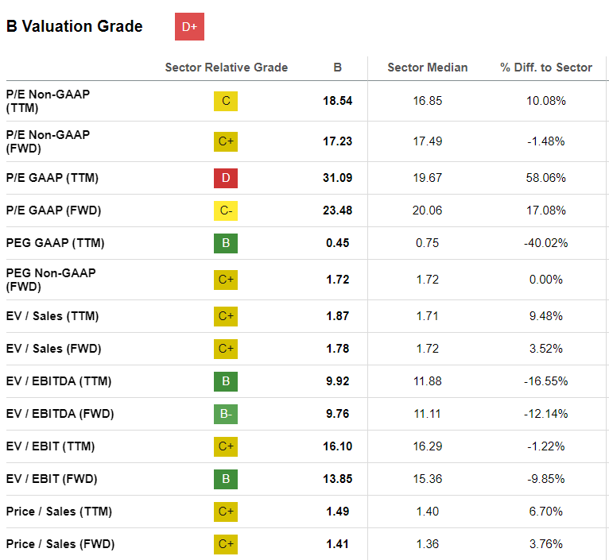609x560 pixels.
Task: Click the EV / EBIT (TTM) metric label
Action: [x=50, y=446]
